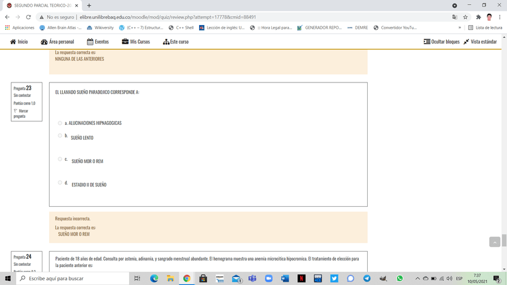507x285 pixels.
Task: Select option a. ALUCINACIONES HIPNAGOGICAS
Action: coord(60,123)
